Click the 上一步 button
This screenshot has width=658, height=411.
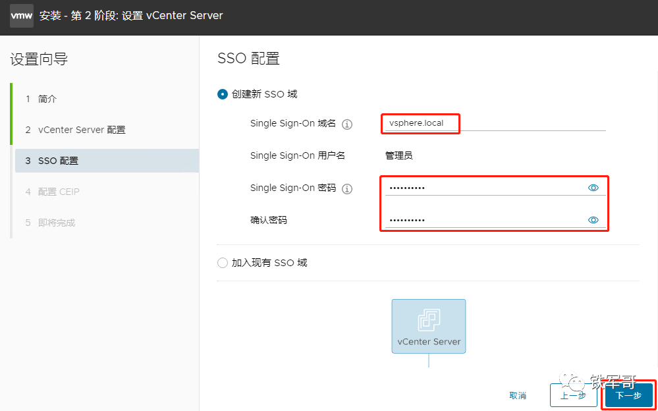click(x=573, y=395)
